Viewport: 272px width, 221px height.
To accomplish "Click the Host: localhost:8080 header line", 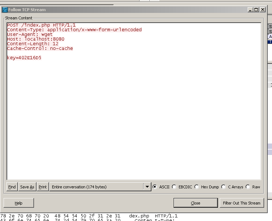I will pyautogui.click(x=35, y=39).
